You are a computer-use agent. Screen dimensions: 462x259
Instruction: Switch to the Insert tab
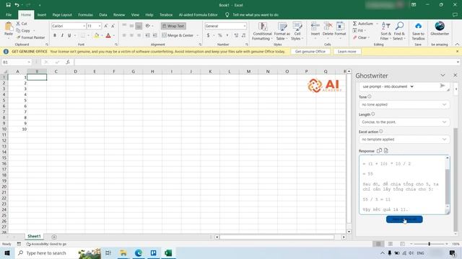pos(42,14)
